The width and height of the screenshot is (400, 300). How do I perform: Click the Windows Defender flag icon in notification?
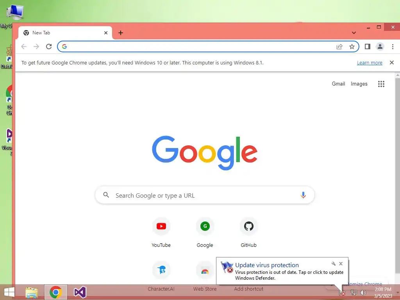coord(227,267)
